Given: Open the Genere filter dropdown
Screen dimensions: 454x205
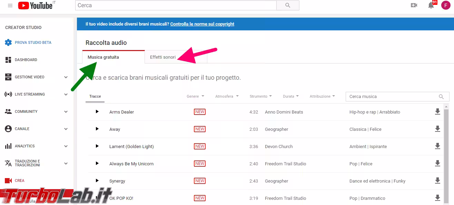Looking at the screenshot, I should [x=195, y=96].
